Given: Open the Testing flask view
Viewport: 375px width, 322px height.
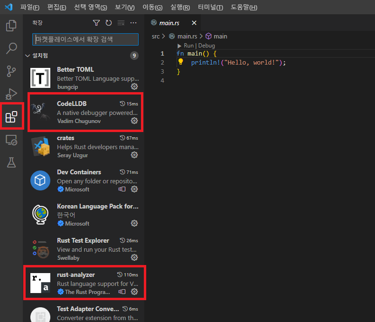Looking at the screenshot, I should click(11, 162).
